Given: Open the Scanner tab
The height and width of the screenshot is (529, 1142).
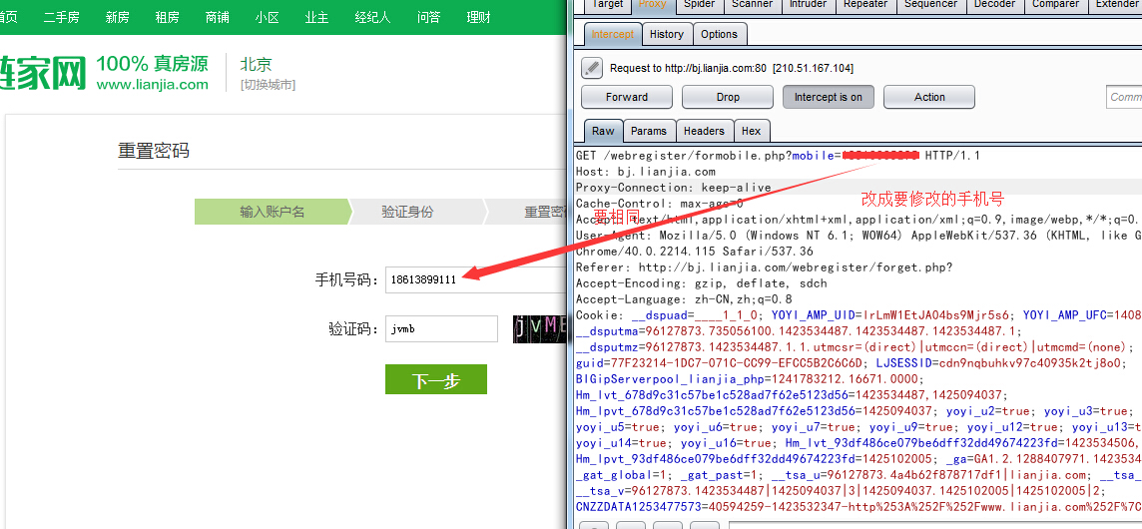Looking at the screenshot, I should [x=753, y=4].
